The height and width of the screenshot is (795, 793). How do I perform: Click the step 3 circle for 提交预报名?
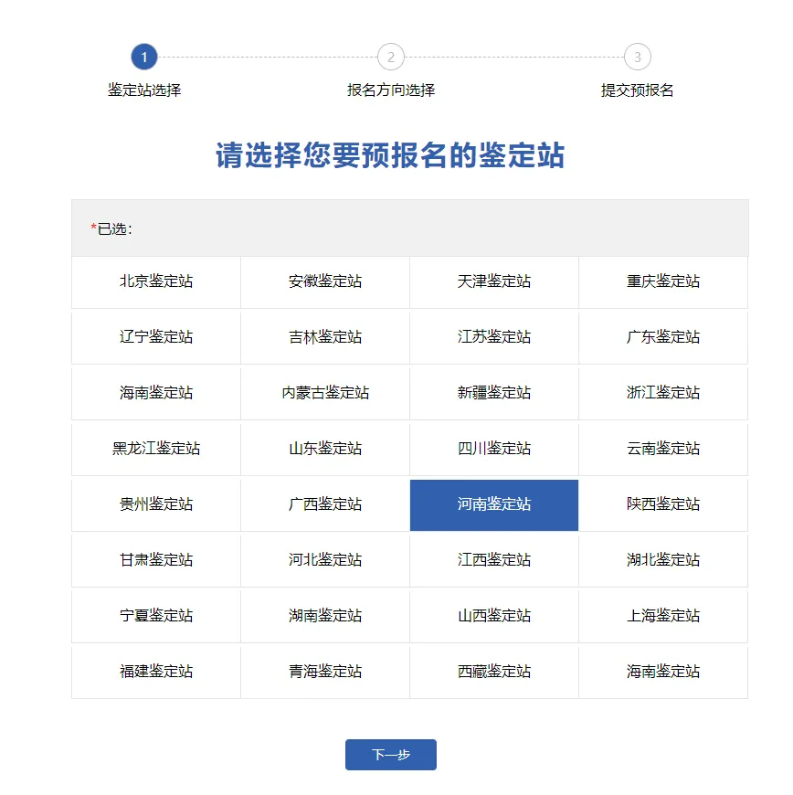click(x=637, y=57)
